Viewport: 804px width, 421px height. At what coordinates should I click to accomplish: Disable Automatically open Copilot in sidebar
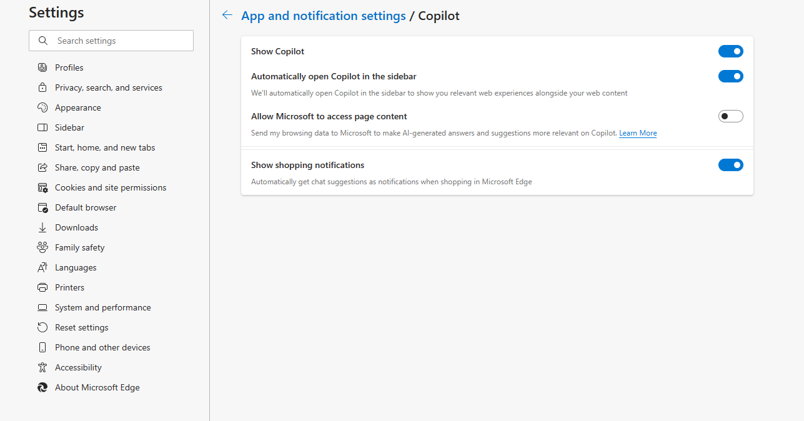(730, 76)
